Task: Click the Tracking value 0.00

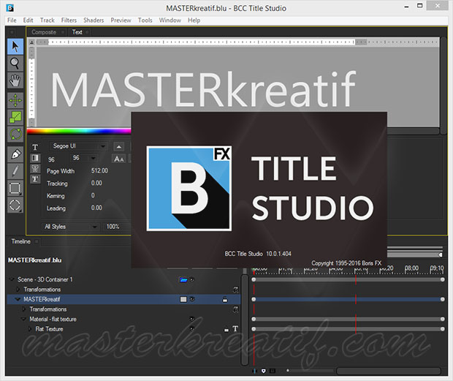Action: [x=96, y=184]
